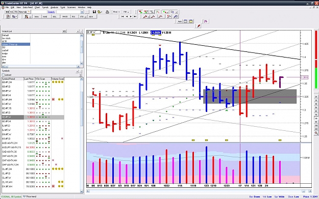Click the MS button in Watch List header
Viewport: 319px width, 199px height.
point(64,31)
